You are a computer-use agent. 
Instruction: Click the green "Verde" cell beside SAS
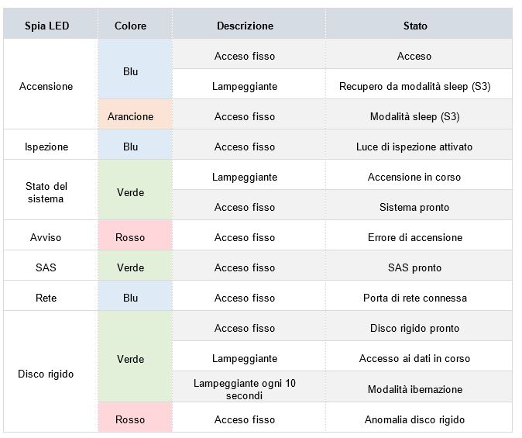130,267
